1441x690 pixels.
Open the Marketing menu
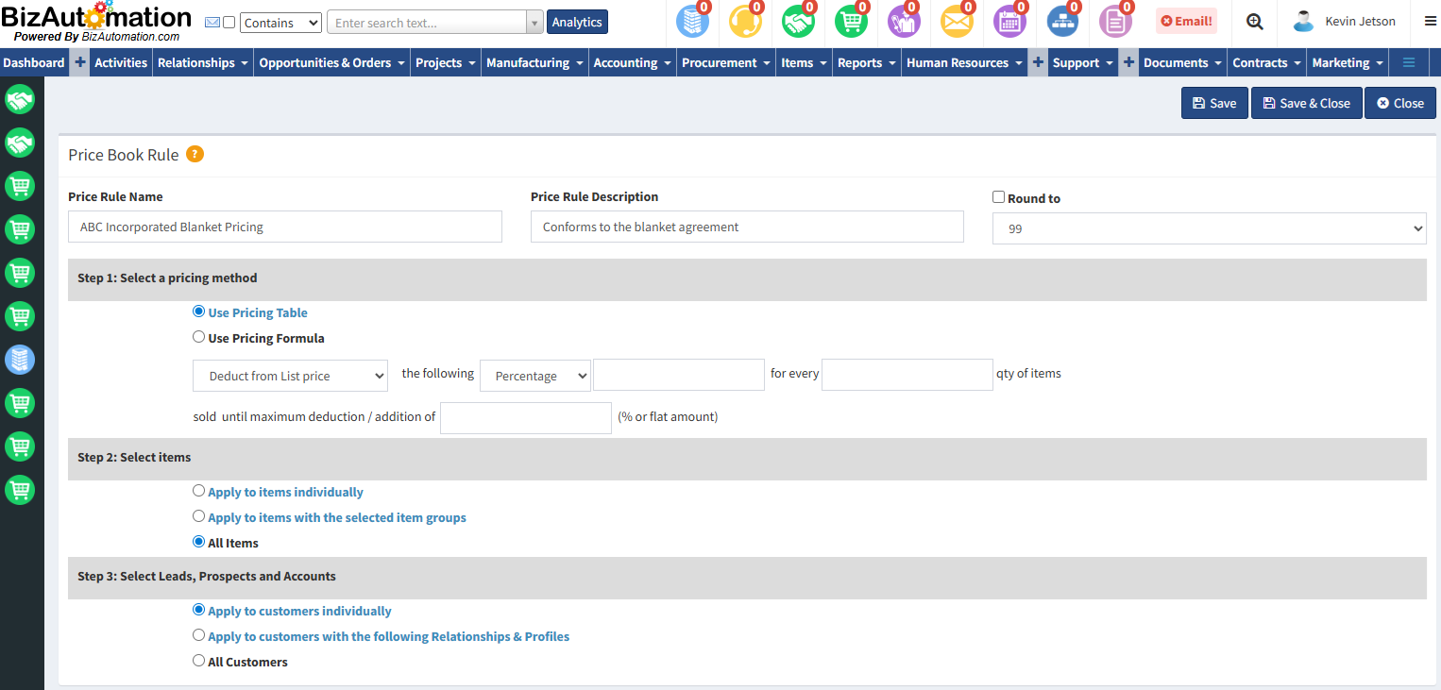click(x=1348, y=62)
